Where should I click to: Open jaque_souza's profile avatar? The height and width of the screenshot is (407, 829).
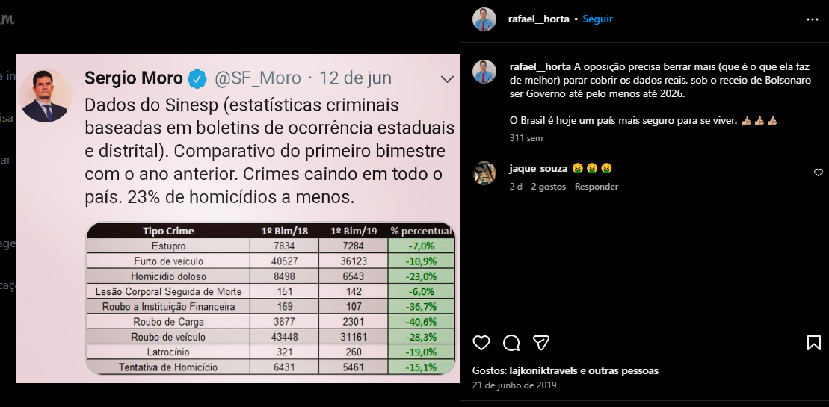(x=484, y=173)
